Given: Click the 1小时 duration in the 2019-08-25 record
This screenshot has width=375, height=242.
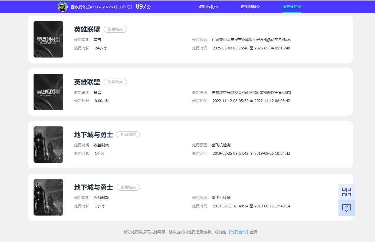Looking at the screenshot, I should coord(100,153).
